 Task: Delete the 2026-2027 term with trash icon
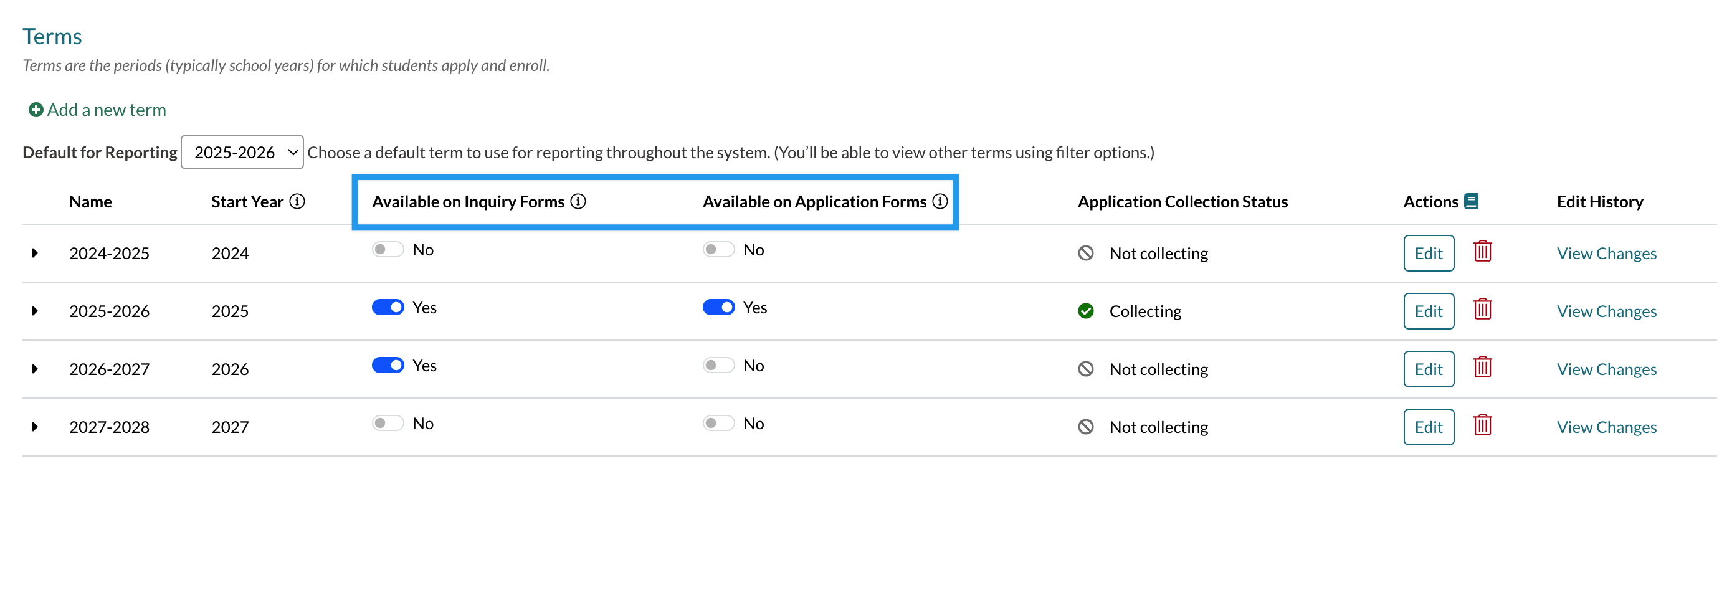pos(1482,368)
